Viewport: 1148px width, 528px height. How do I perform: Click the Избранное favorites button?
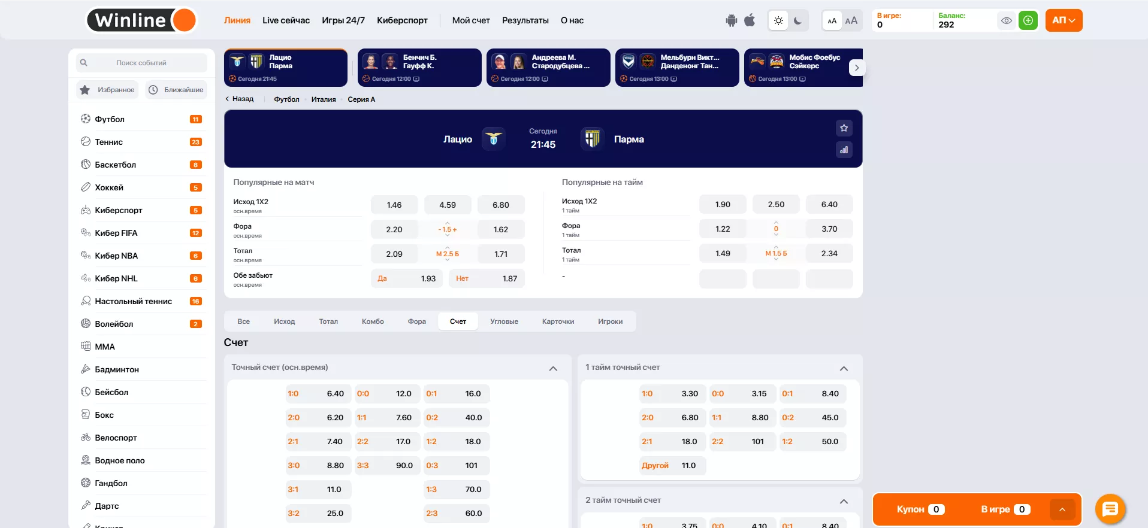[x=108, y=90]
